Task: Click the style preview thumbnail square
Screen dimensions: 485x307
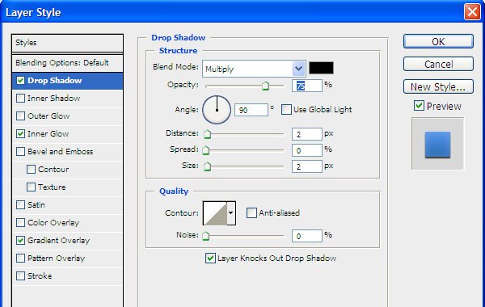Action: pyautogui.click(x=437, y=144)
